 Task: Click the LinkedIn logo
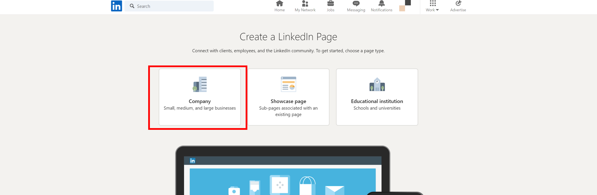[x=116, y=6]
